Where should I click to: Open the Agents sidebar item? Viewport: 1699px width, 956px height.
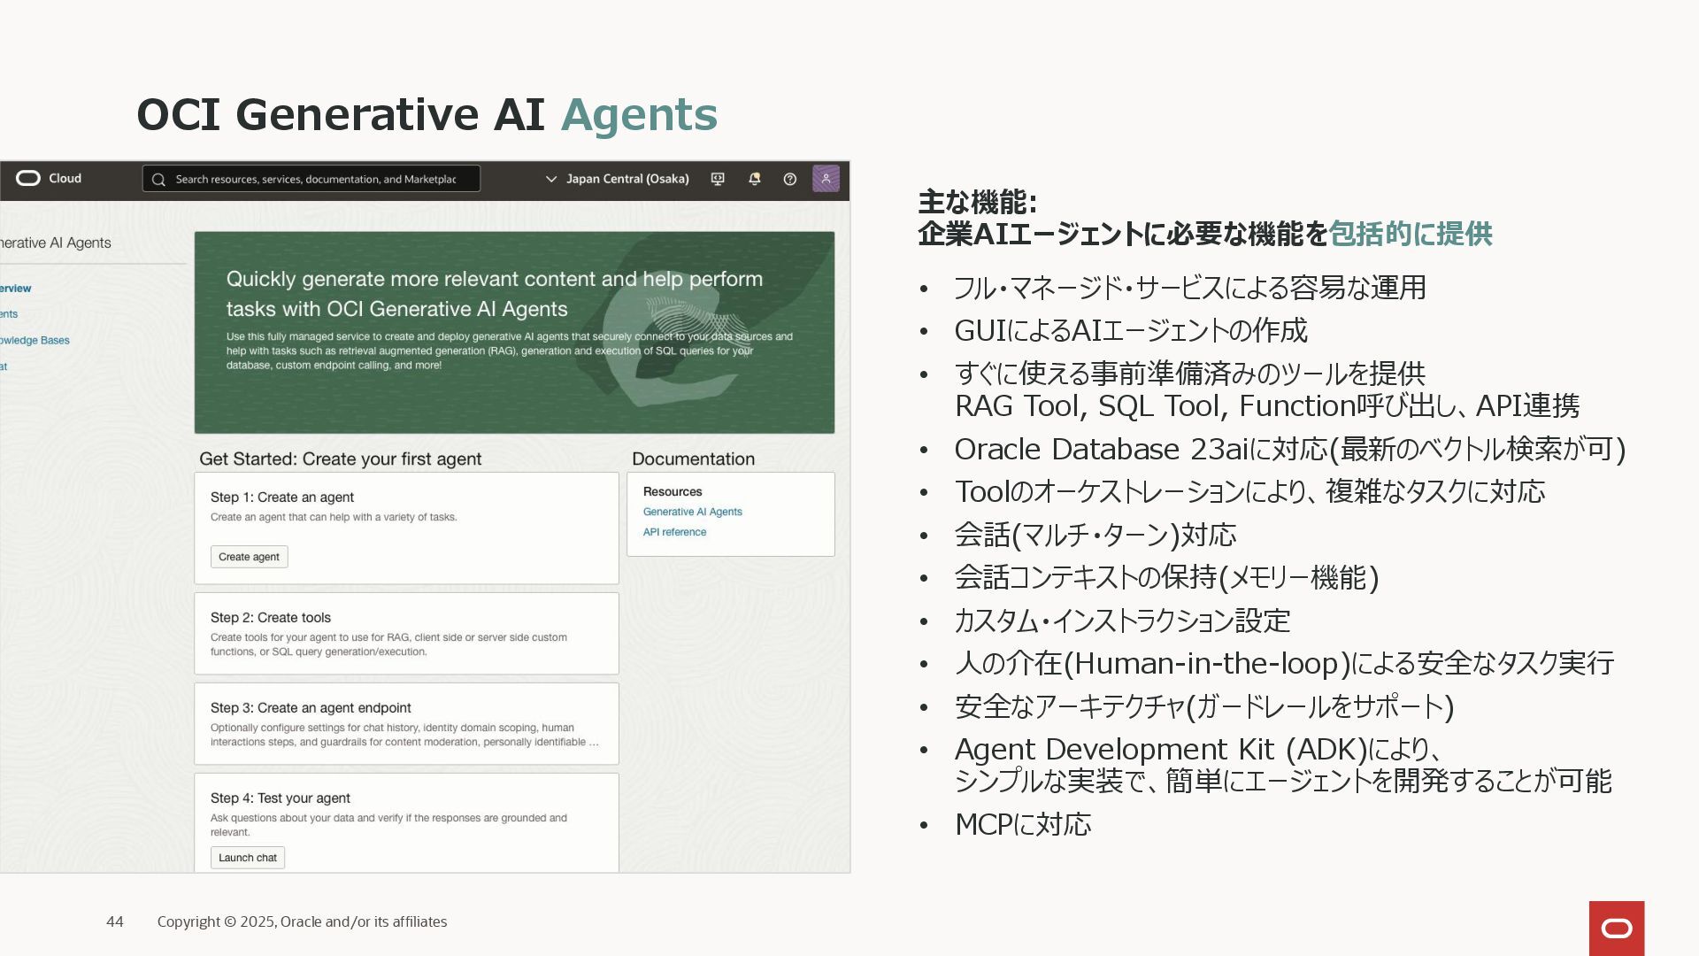point(9,314)
